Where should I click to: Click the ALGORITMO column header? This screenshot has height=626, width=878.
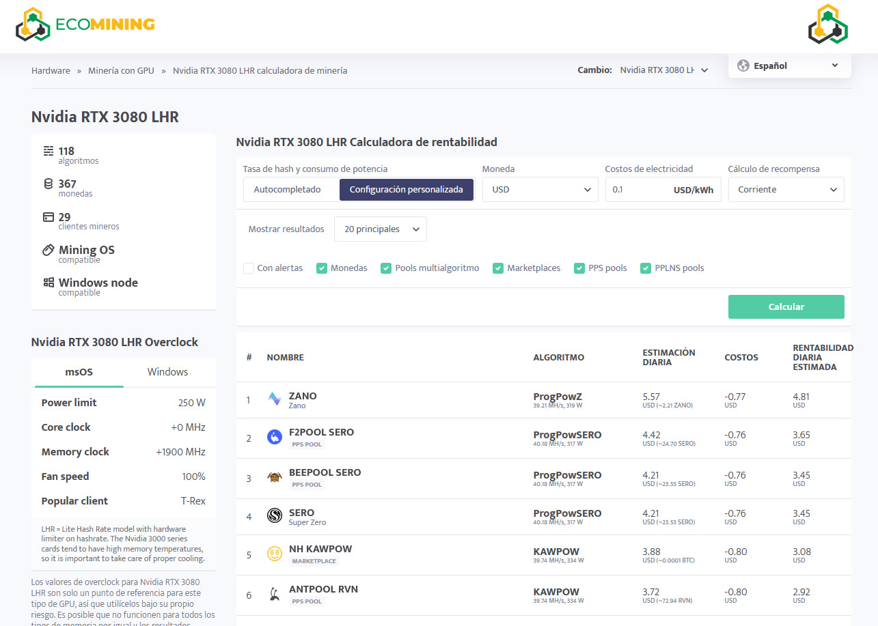(558, 358)
